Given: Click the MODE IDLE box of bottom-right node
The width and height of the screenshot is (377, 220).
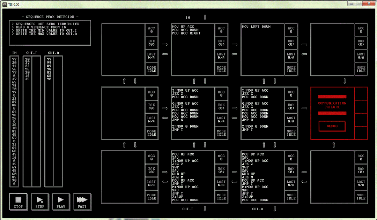Looking at the screenshot, I should click(361, 197).
